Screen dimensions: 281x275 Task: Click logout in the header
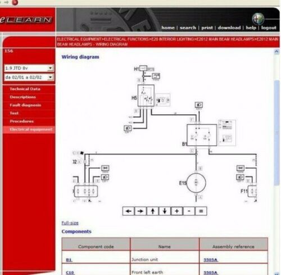269,28
